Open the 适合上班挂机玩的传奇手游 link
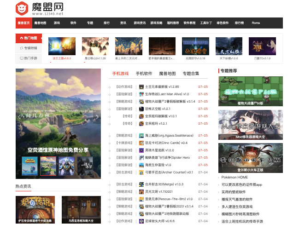 tap(242, 222)
